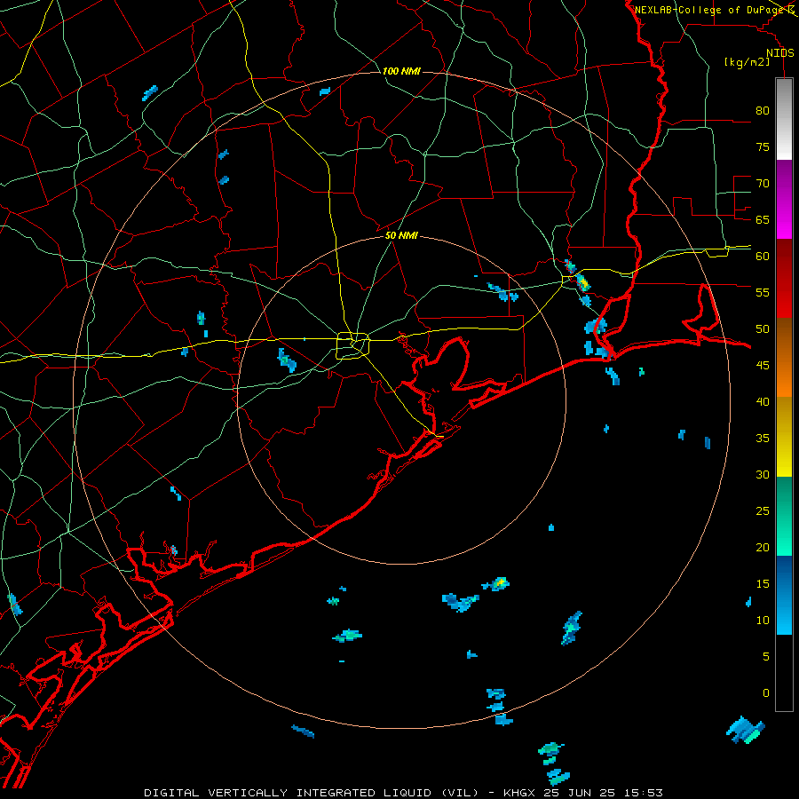Viewport: 799px width, 799px height.
Task: Select the 35 value on the scale
Action: click(x=763, y=439)
